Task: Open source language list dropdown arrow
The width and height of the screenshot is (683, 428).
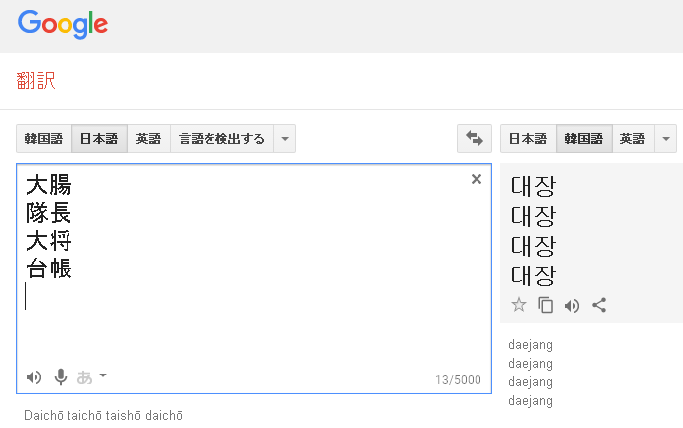Action: pyautogui.click(x=285, y=139)
